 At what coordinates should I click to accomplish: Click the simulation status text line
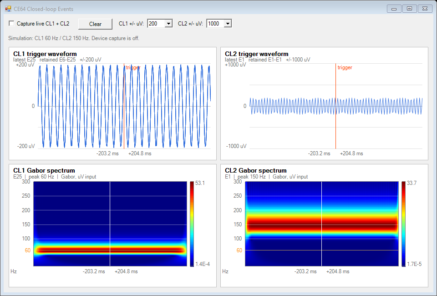point(74,38)
